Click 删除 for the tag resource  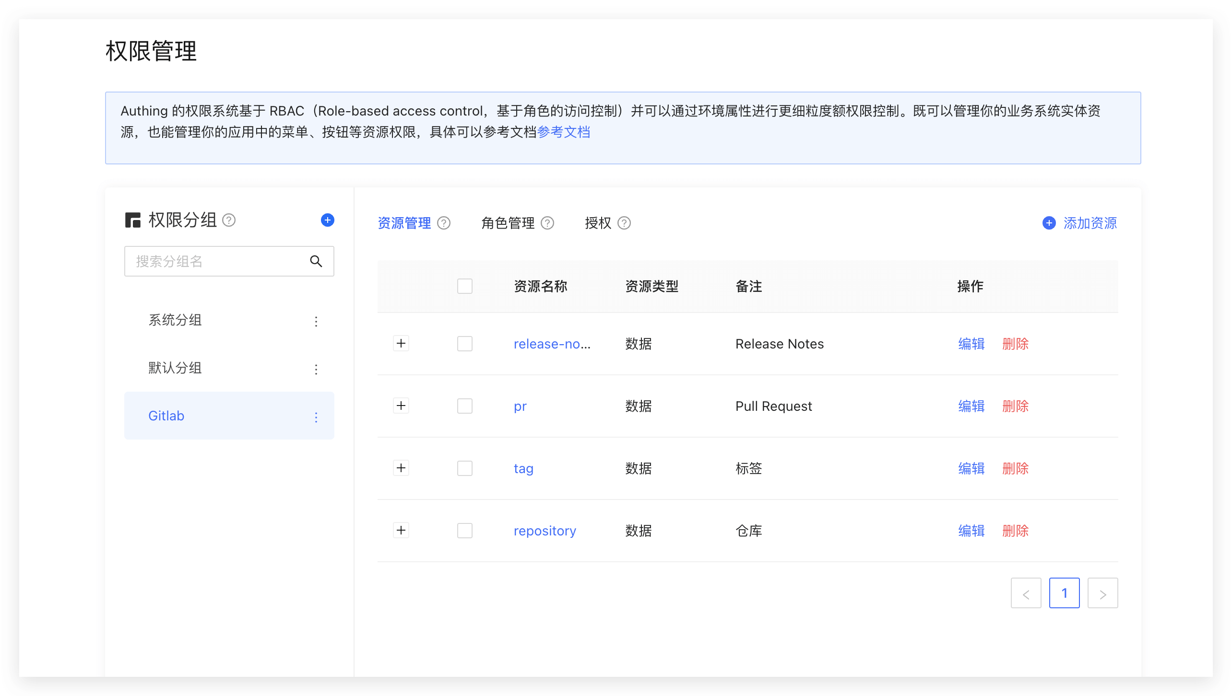tap(1015, 468)
